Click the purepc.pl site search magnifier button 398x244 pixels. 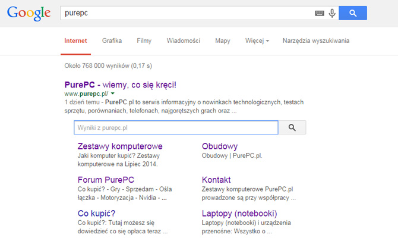[292, 127]
